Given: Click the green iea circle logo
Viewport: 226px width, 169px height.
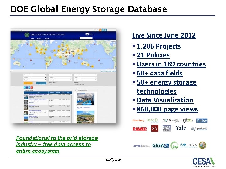Looking at the screenshot, I should (x=175, y=146).
